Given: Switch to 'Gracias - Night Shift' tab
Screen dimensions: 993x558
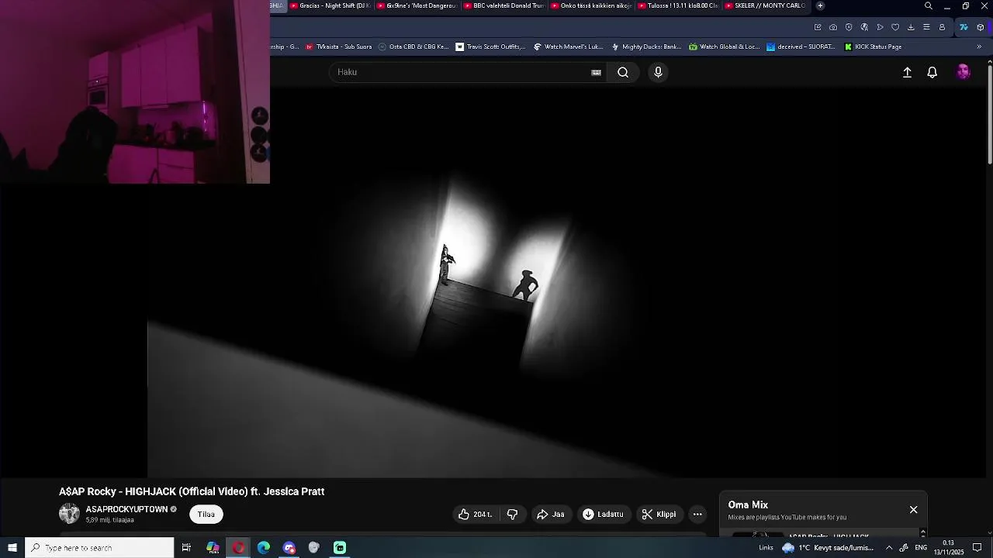Looking at the screenshot, I should [330, 5].
